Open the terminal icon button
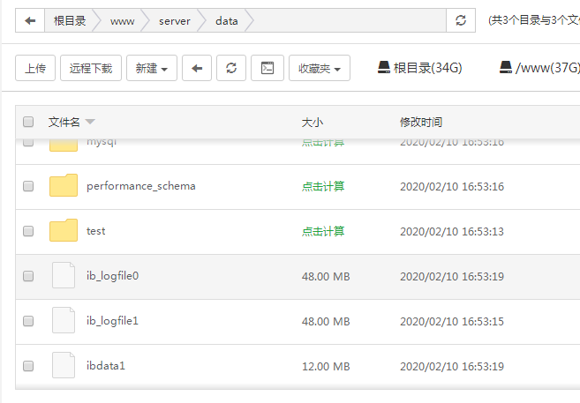 [x=267, y=68]
